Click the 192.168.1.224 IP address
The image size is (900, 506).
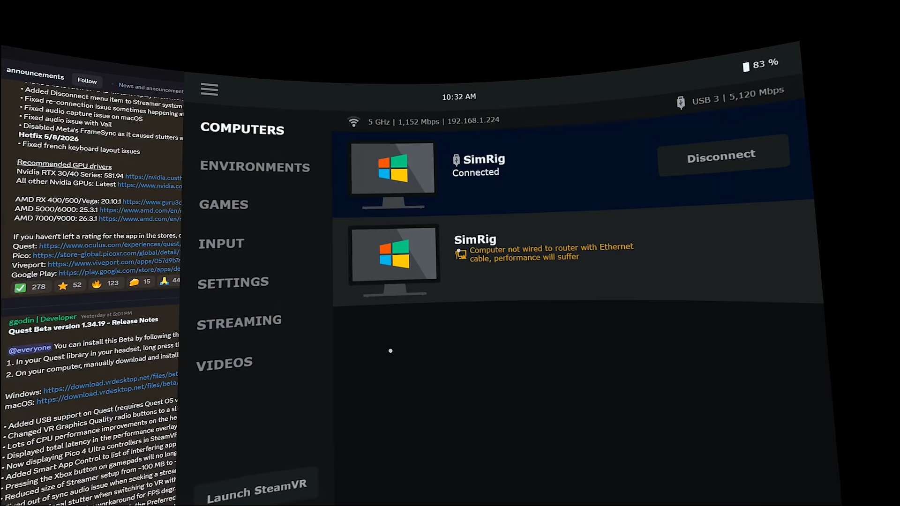pos(473,121)
